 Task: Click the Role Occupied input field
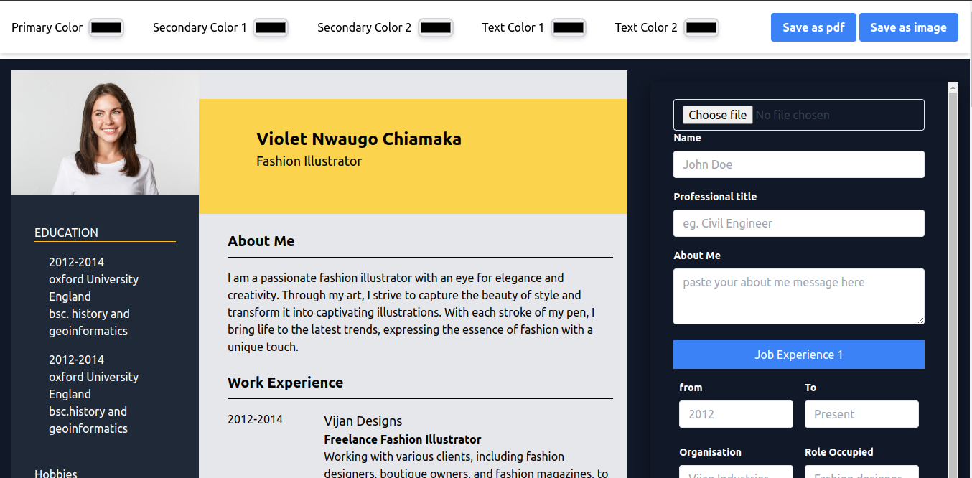click(x=861, y=472)
